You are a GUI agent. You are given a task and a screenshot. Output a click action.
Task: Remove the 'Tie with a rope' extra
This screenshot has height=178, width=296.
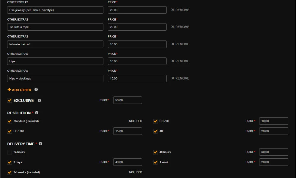180,27
